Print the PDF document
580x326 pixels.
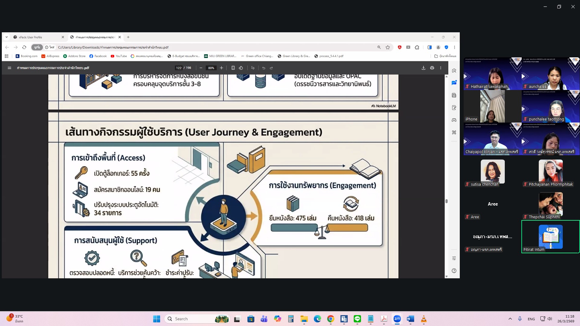coord(432,68)
